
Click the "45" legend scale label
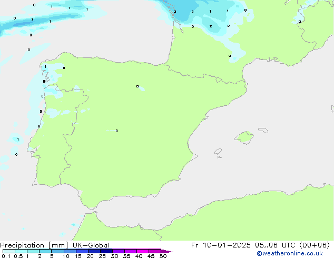click(x=151, y=256)
